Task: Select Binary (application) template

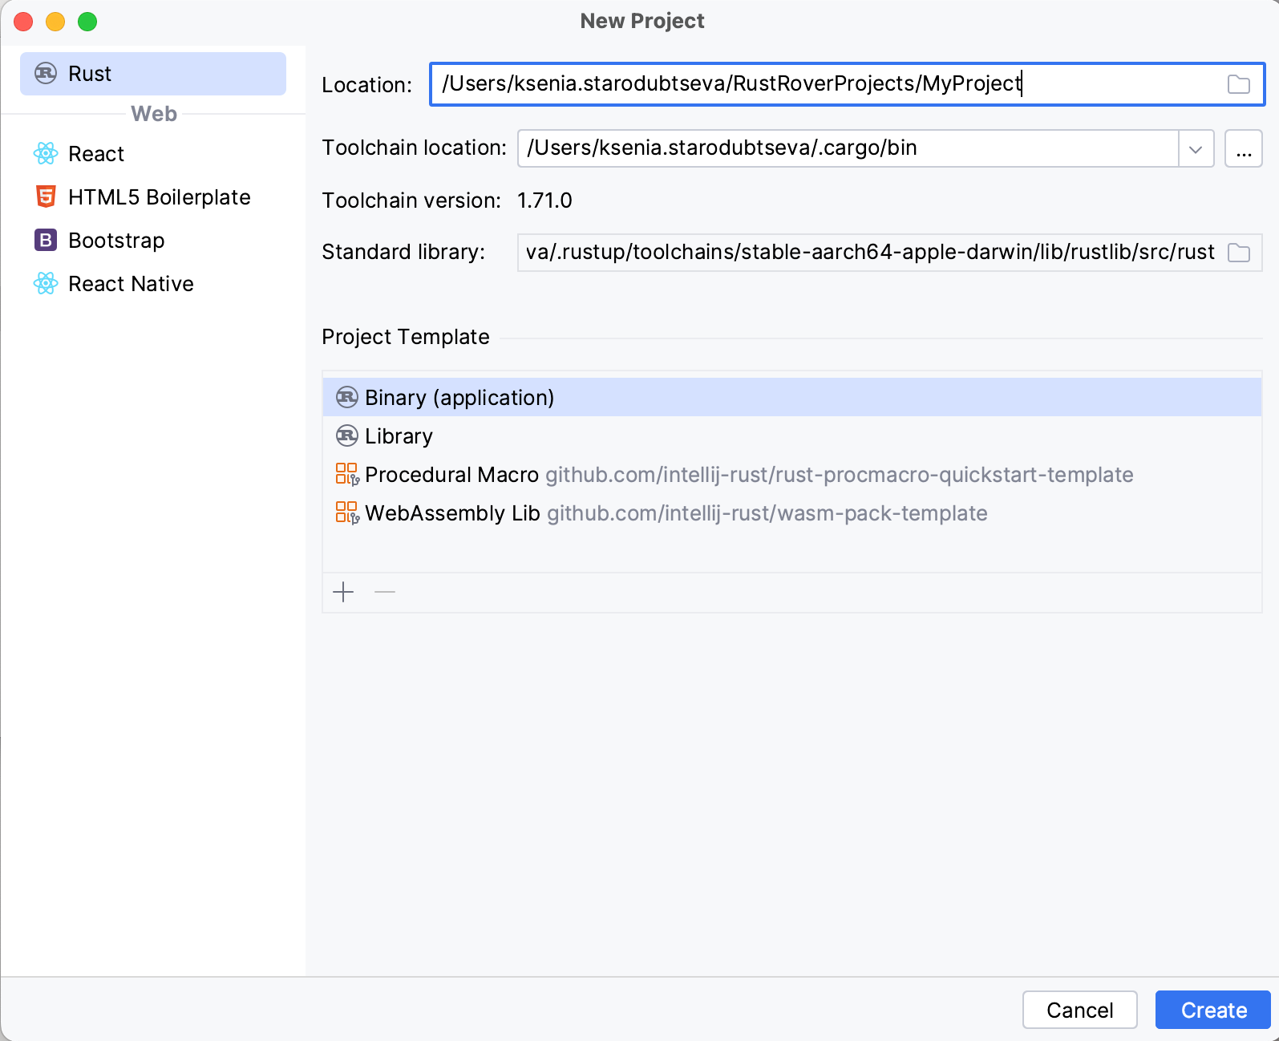Action: coord(459,398)
